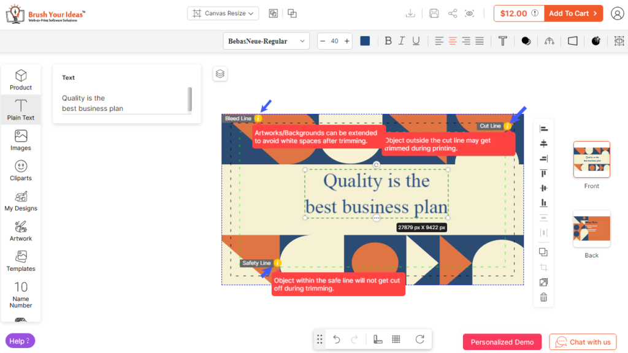Toggle underline on the selected text

point(415,41)
